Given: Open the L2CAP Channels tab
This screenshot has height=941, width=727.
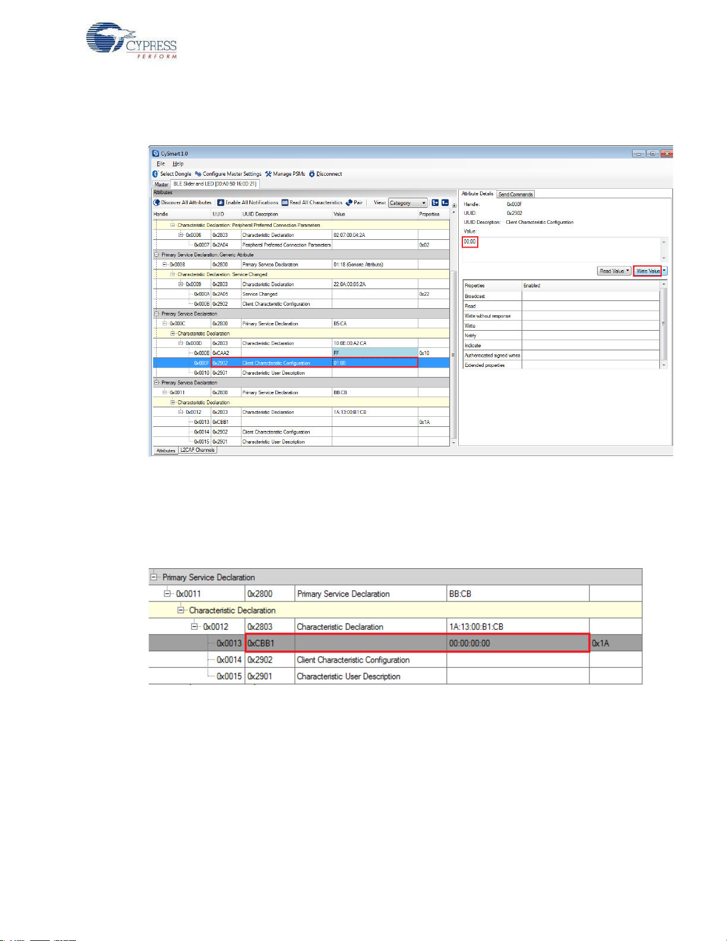Looking at the screenshot, I should pos(198,450).
